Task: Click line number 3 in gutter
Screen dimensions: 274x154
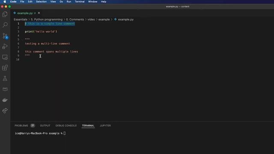Action: (x=18, y=32)
